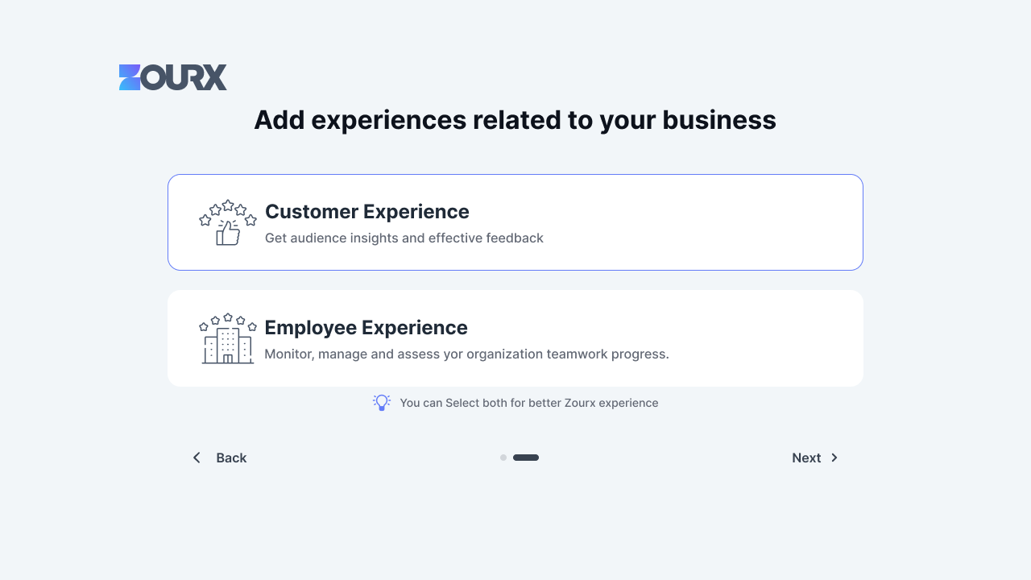Viewport: 1031px width, 580px height.
Task: Click 'Get audience insights and effective feedback' text
Action: point(404,238)
